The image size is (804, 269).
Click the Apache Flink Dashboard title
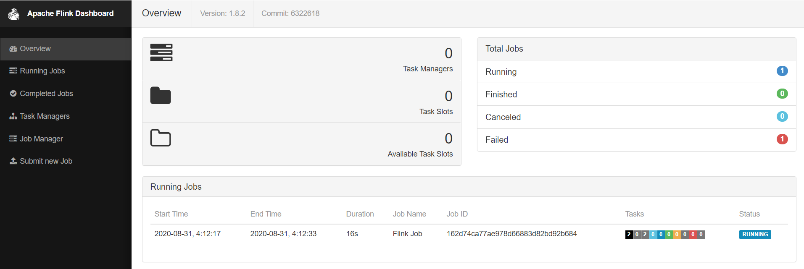click(x=70, y=13)
